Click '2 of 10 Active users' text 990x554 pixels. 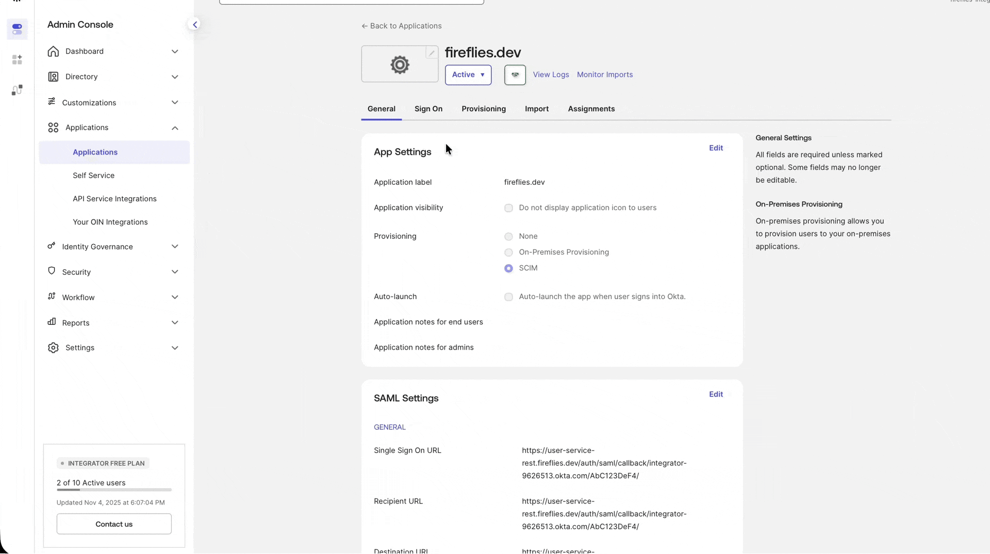click(91, 483)
